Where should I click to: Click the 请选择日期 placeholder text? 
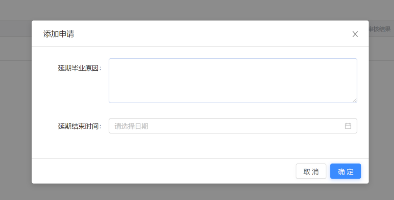(131, 126)
